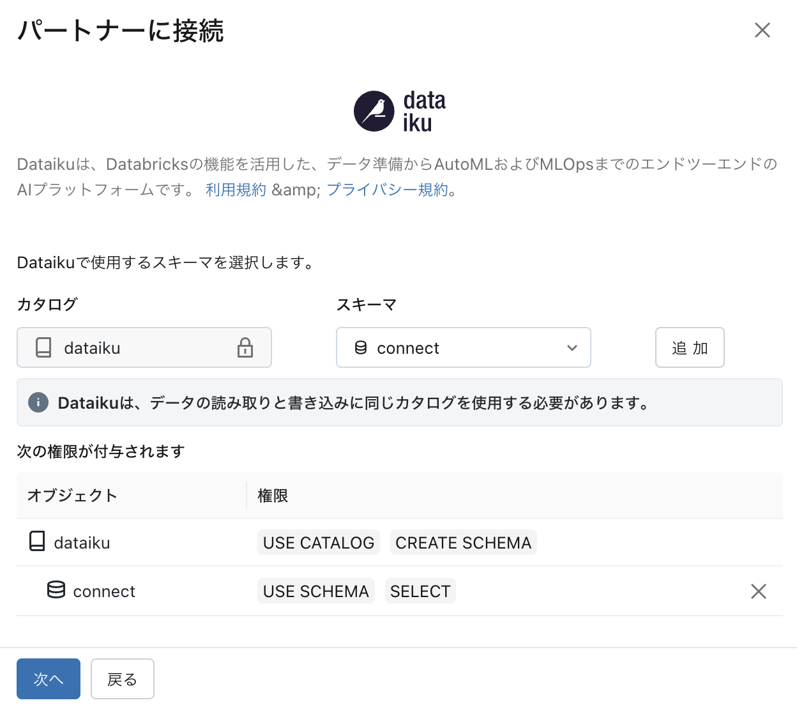The width and height of the screenshot is (797, 728).
Task: Click the 権限 column header
Action: (x=273, y=496)
